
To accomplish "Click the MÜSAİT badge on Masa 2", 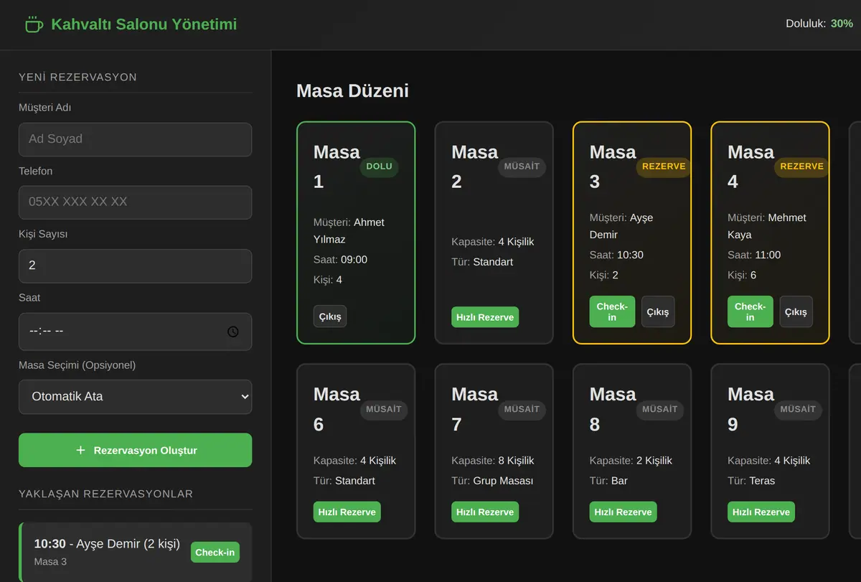I will (522, 166).
